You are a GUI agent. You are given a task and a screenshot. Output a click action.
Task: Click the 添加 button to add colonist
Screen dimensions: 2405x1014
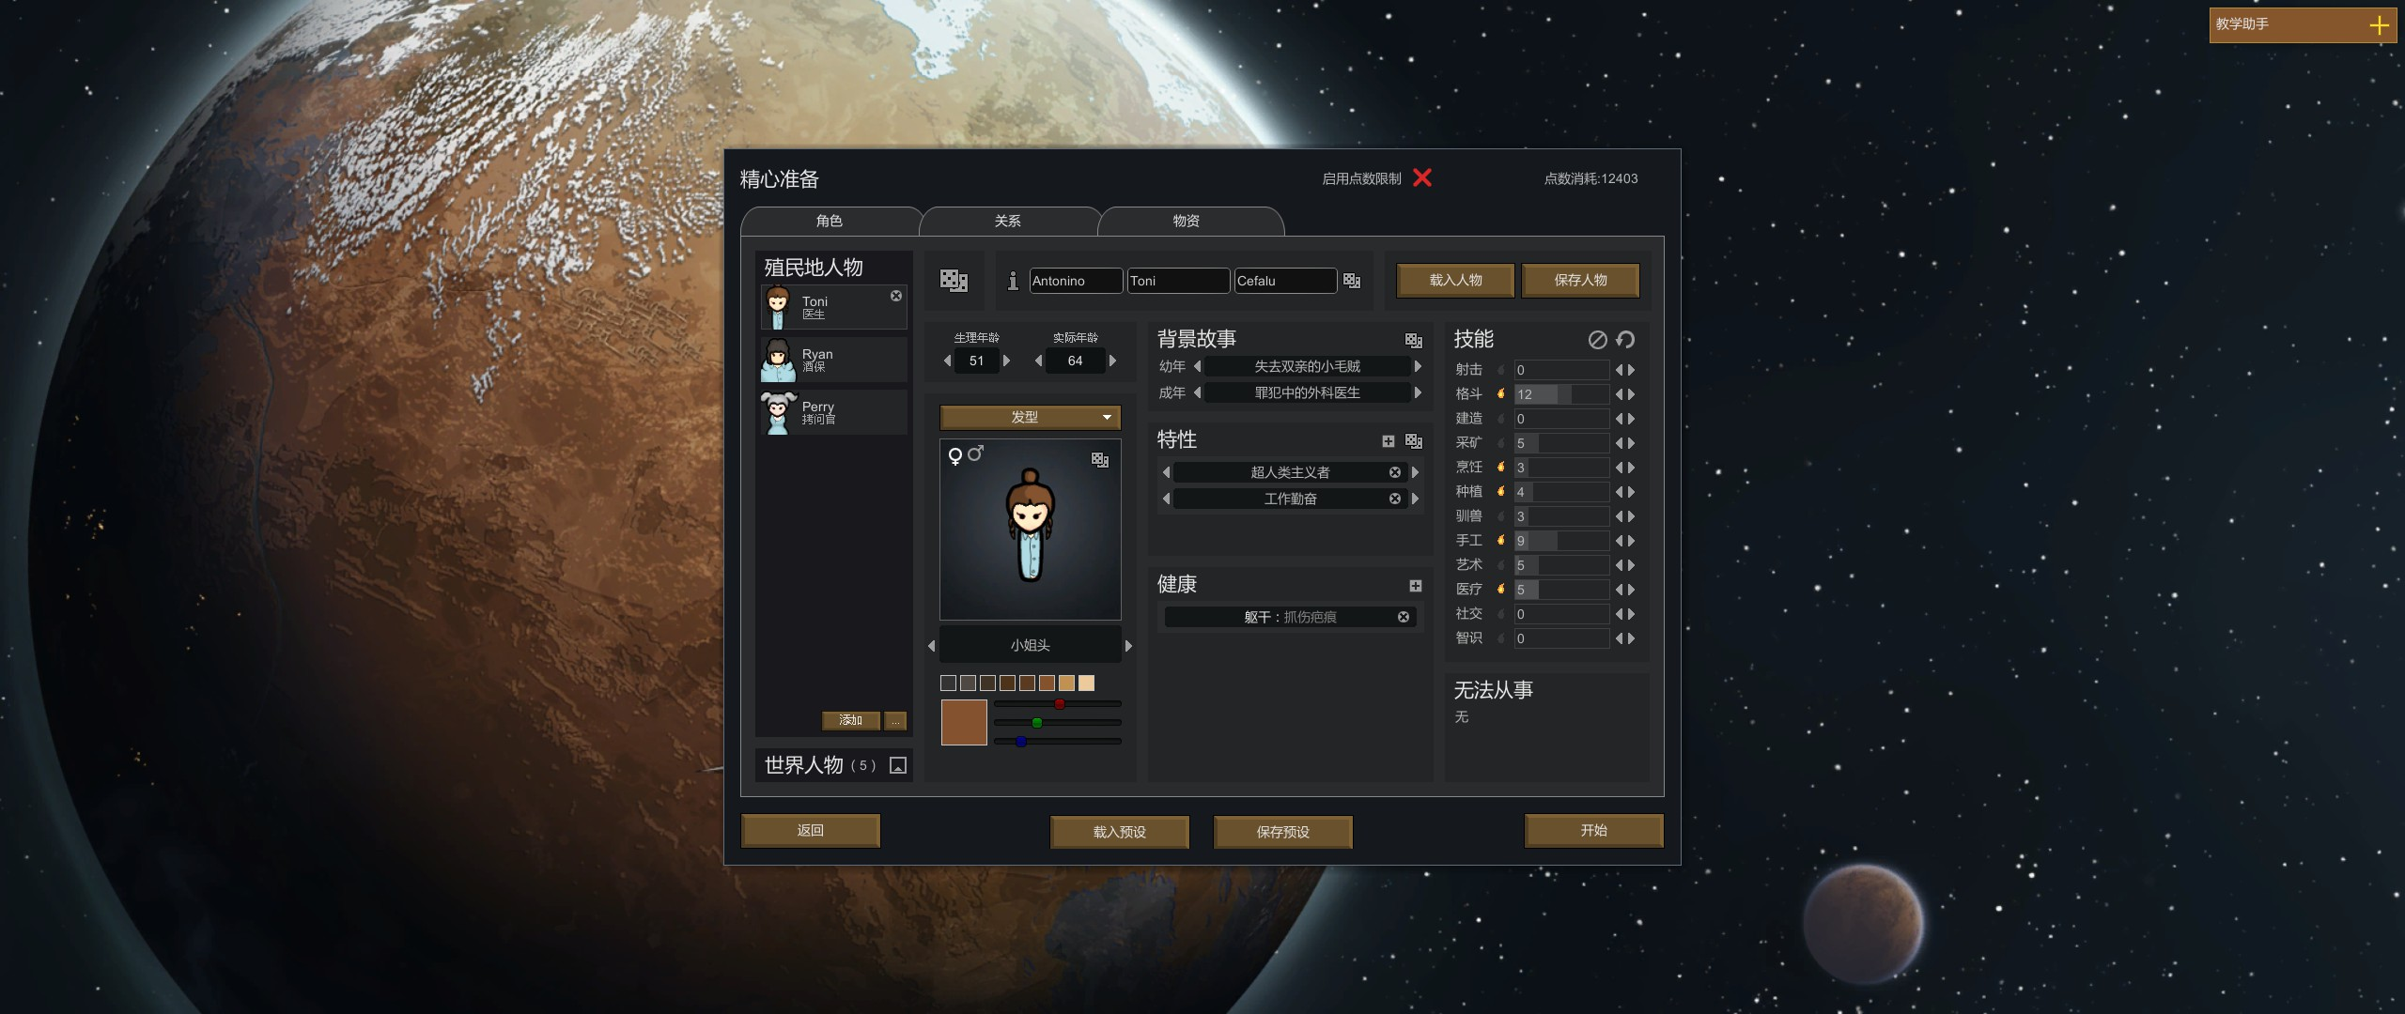851,720
